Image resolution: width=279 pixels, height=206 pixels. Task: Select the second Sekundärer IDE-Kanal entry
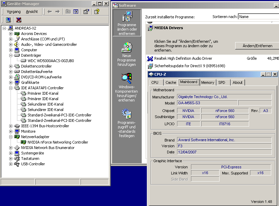click(46, 110)
